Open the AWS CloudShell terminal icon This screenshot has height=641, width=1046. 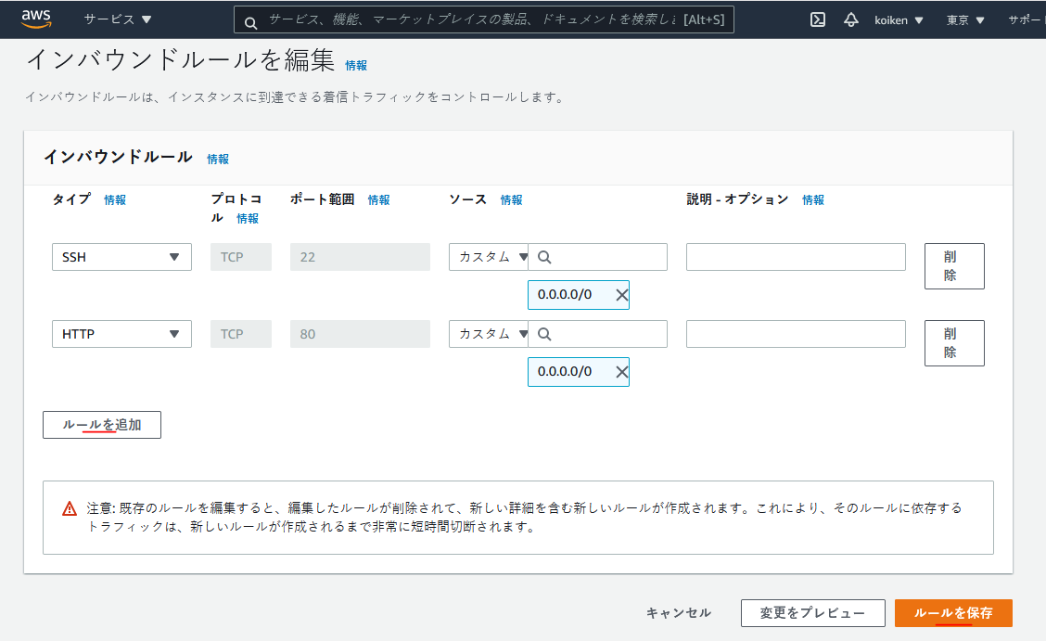point(817,19)
